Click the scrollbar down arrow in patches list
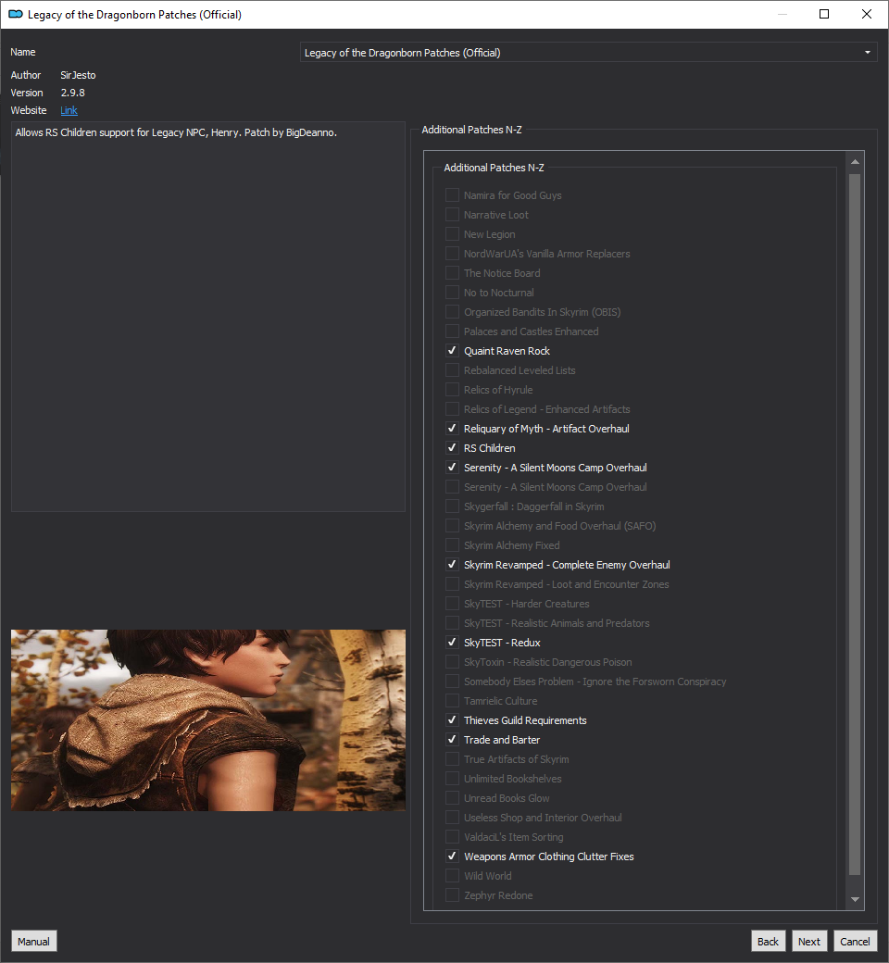The height and width of the screenshot is (963, 889). point(855,899)
